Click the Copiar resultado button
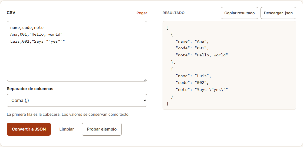The height and width of the screenshot is (147, 303). [x=239, y=13]
